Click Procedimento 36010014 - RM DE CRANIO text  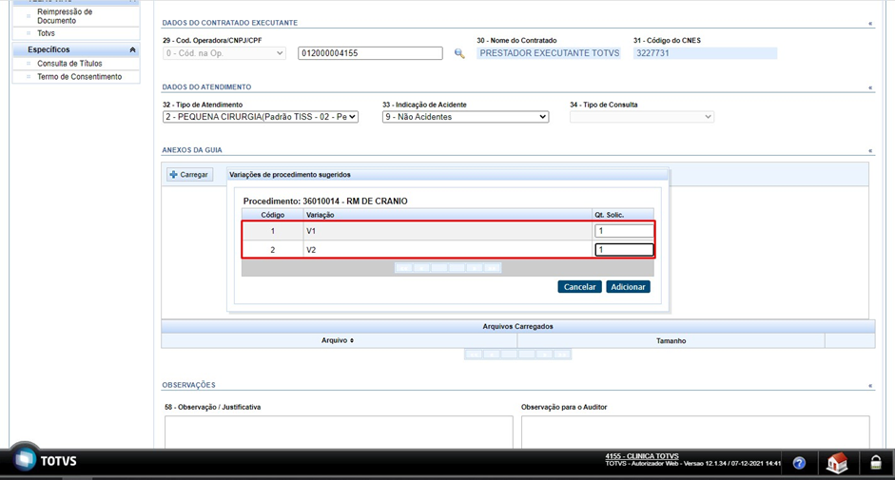(x=325, y=202)
